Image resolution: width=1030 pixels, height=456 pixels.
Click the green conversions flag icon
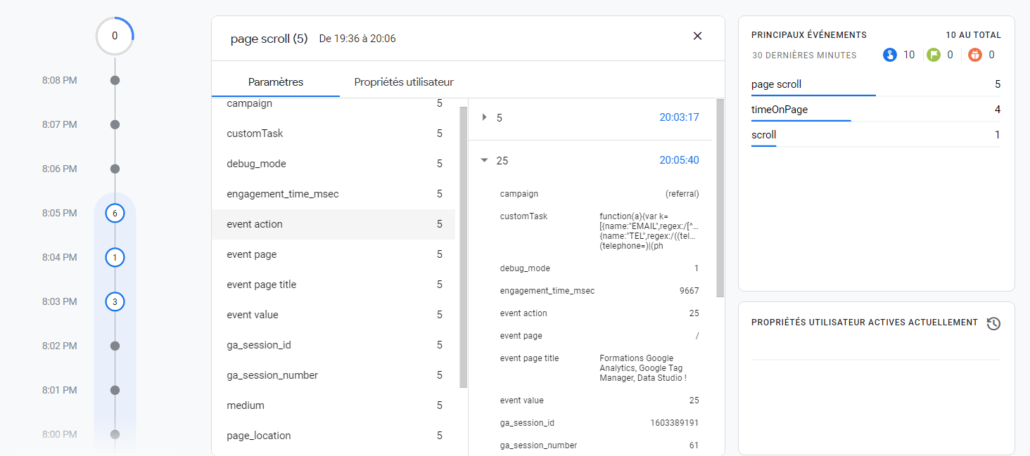933,55
